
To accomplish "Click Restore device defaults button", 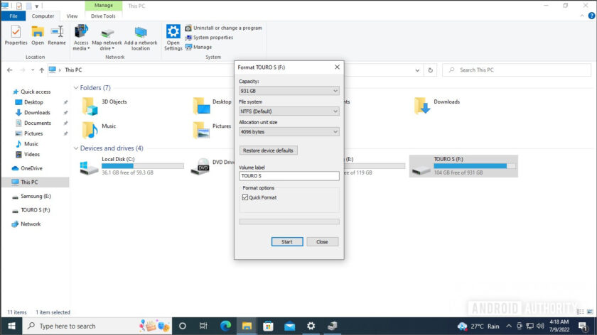I will (268, 150).
